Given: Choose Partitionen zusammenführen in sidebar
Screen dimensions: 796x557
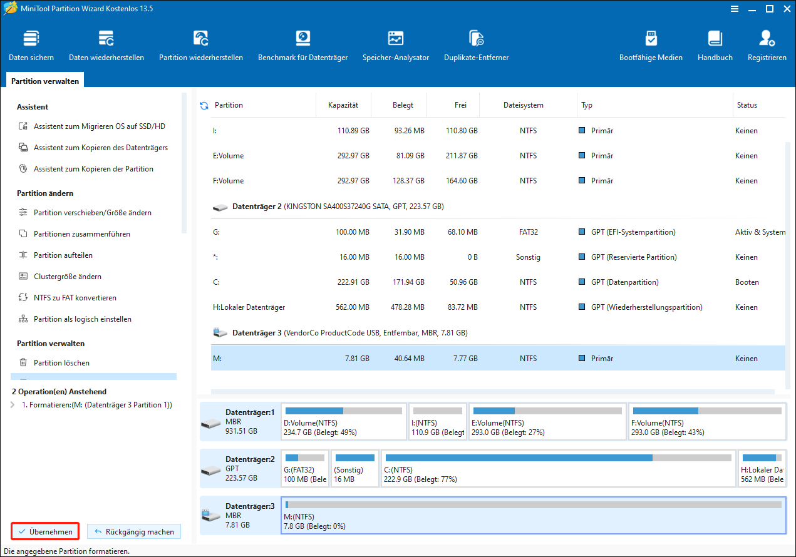Looking at the screenshot, I should [81, 234].
